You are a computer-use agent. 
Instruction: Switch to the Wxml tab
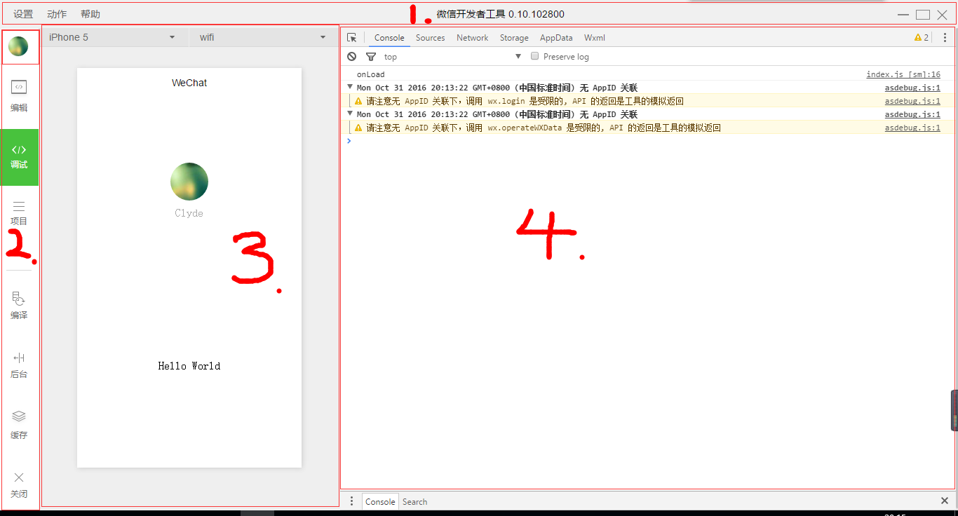coord(594,38)
